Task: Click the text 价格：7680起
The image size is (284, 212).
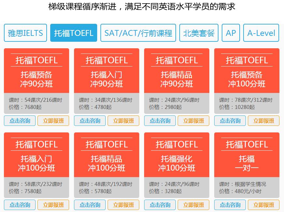Action: pyautogui.click(x=25, y=107)
